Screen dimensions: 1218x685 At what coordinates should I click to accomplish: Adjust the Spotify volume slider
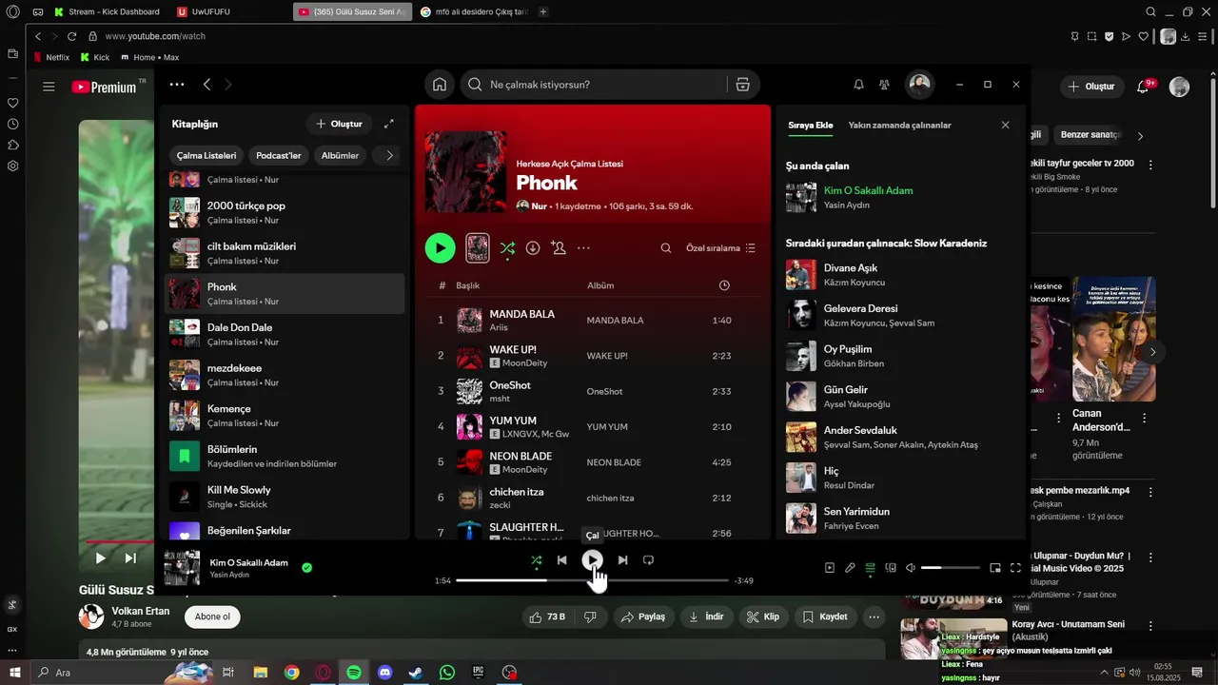click(951, 568)
